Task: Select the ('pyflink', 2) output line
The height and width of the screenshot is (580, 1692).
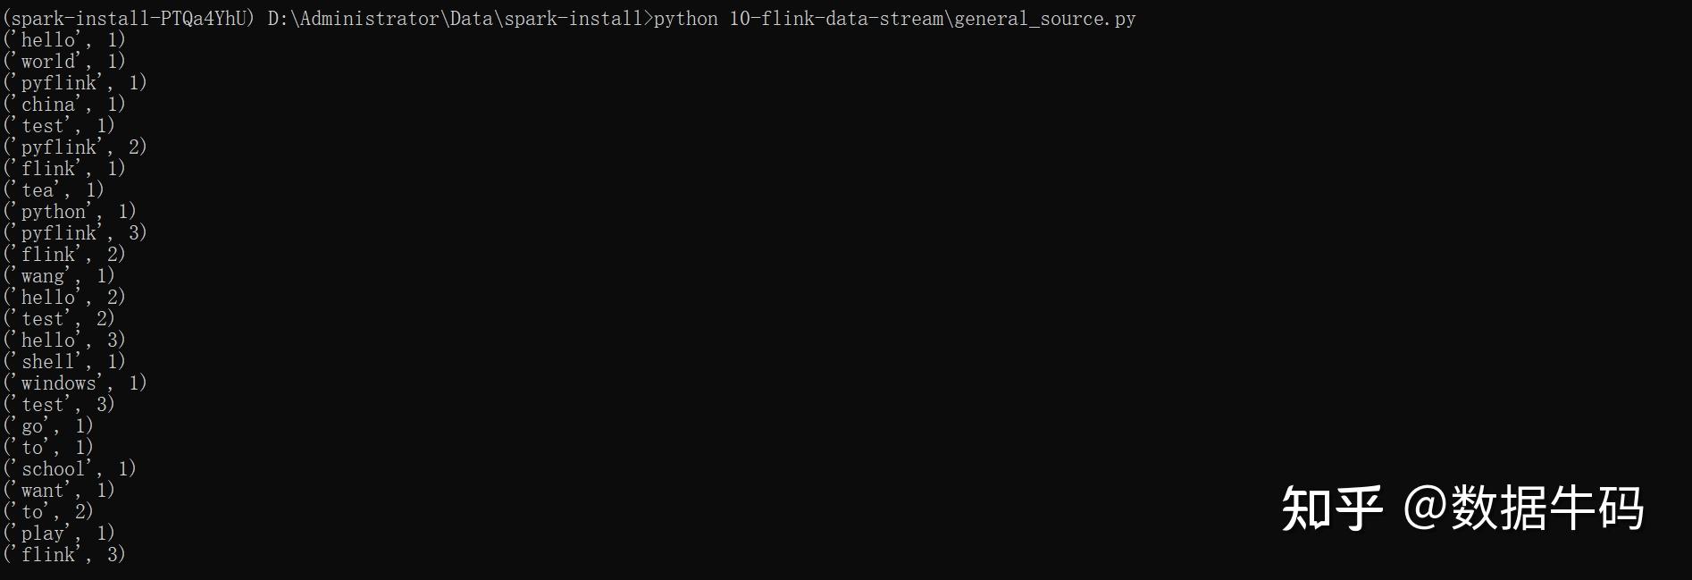Action: coord(75,147)
